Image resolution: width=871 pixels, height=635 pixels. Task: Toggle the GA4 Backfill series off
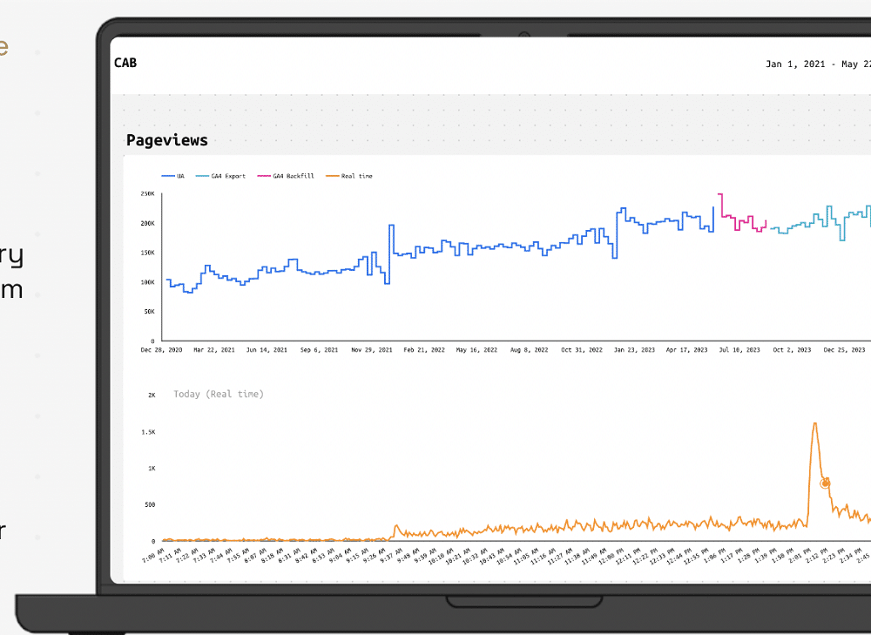pyautogui.click(x=285, y=175)
